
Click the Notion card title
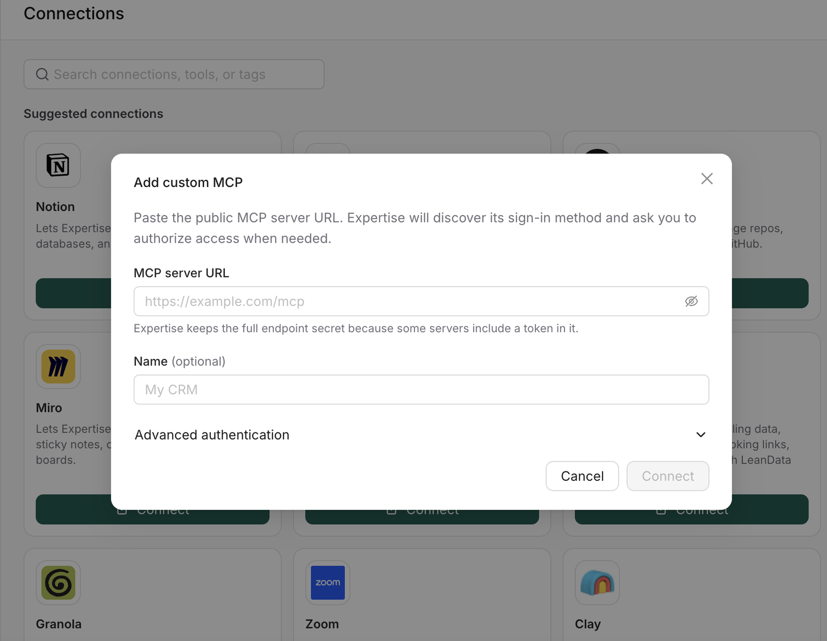[55, 207]
